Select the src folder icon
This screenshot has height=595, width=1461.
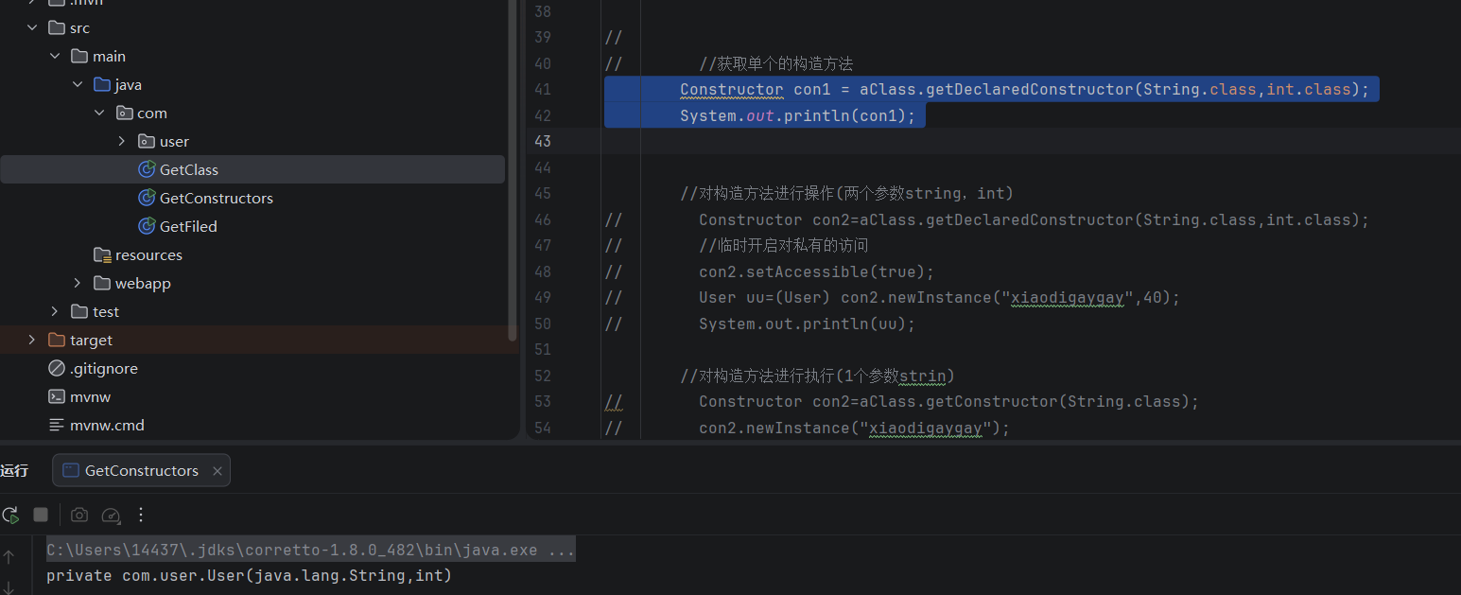click(x=56, y=28)
